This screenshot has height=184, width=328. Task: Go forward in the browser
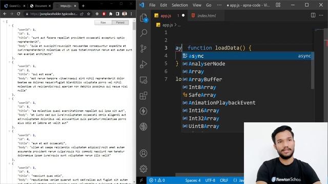click(x=12, y=14)
